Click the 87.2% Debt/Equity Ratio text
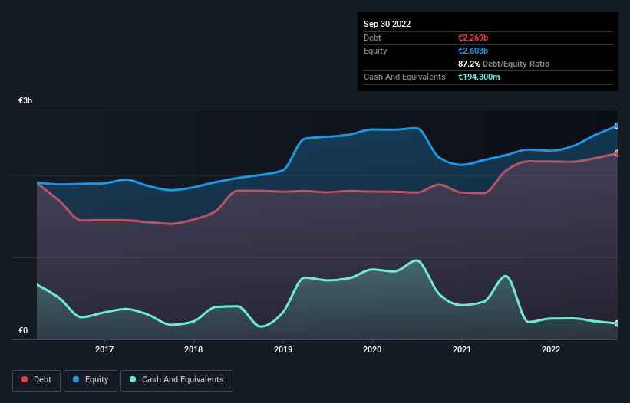 503,64
